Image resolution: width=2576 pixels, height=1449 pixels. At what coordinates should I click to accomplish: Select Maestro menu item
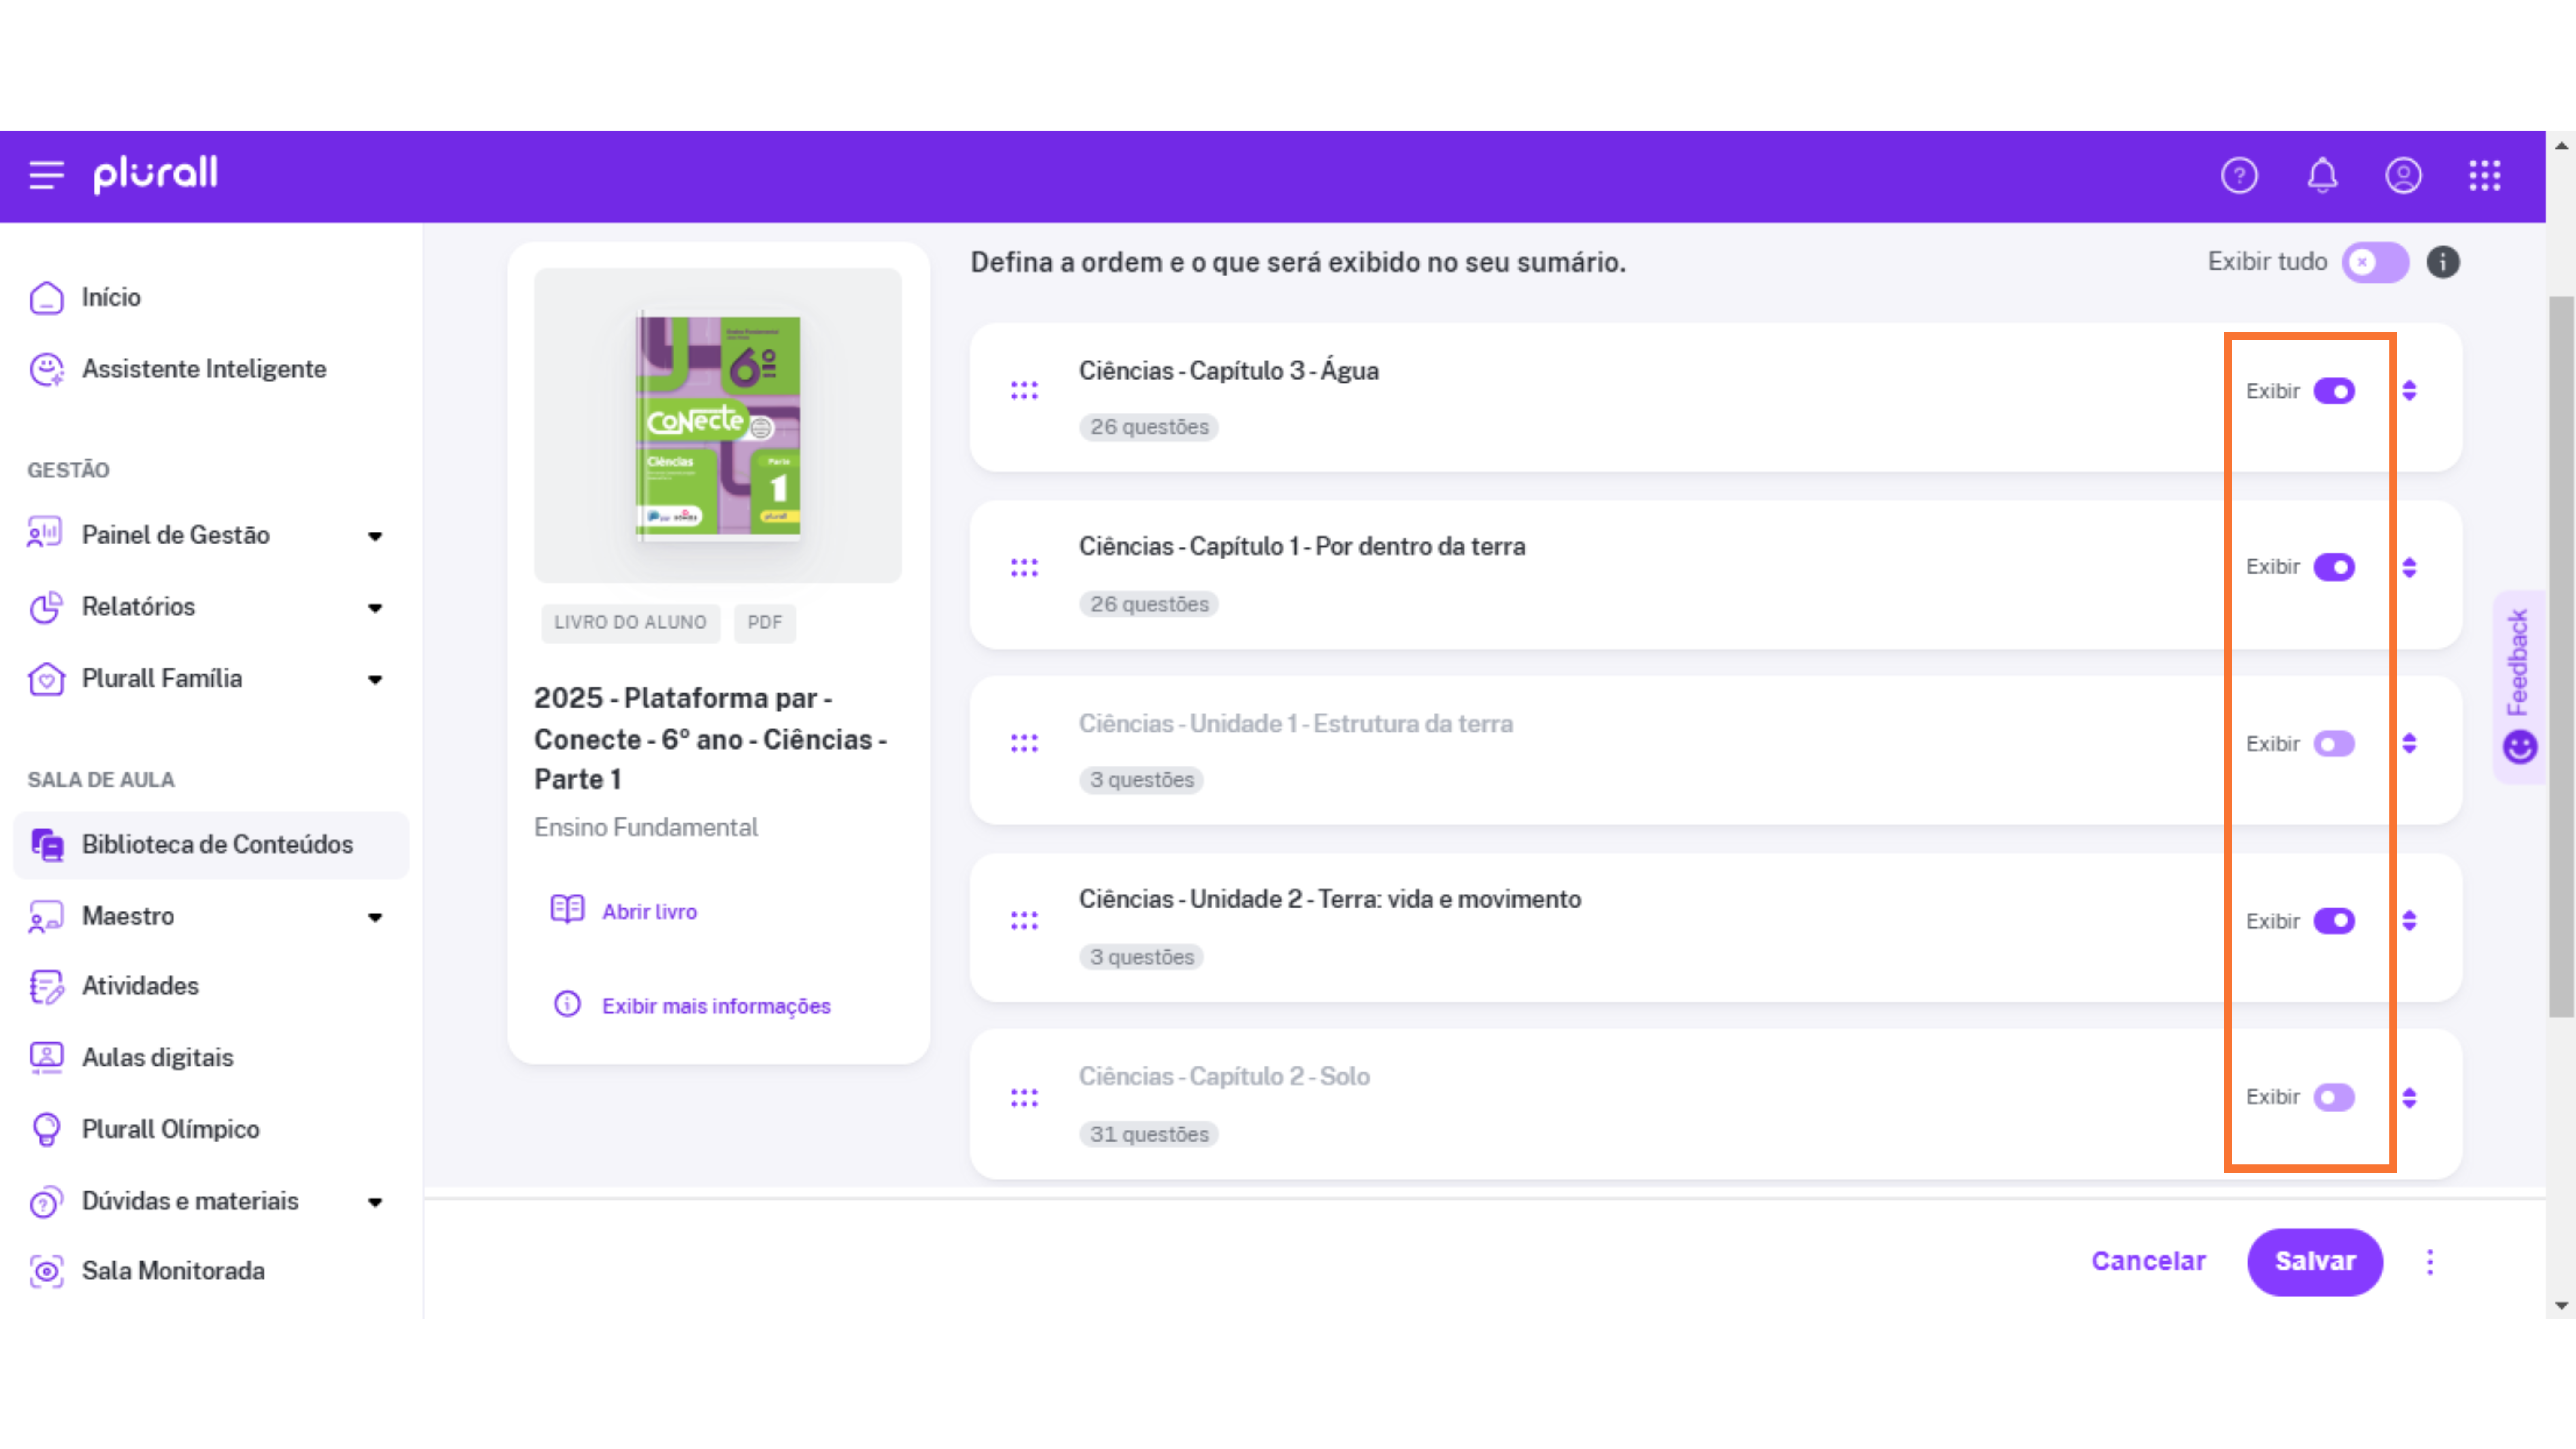pyautogui.click(x=128, y=916)
